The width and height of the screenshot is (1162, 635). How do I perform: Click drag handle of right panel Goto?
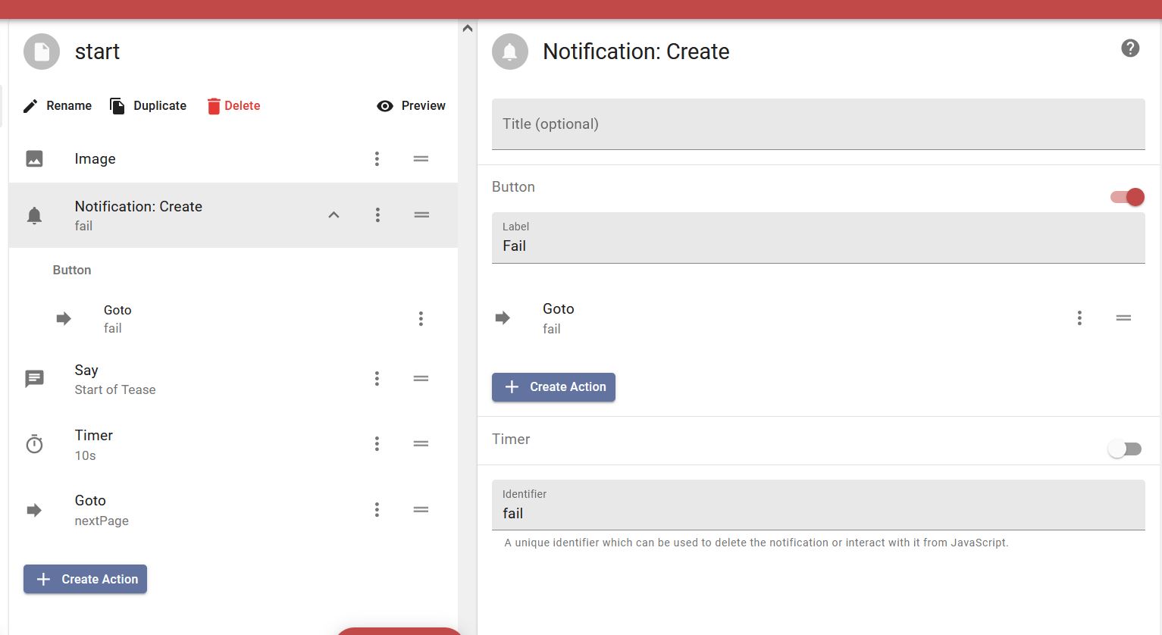click(x=1123, y=318)
